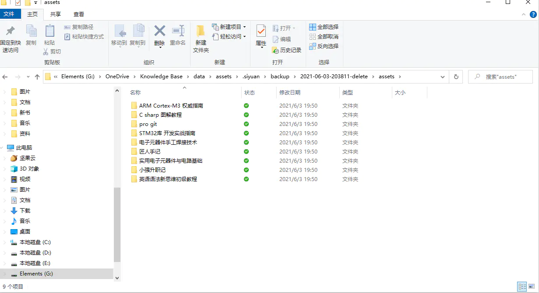Click the 属性 properties icon
This screenshot has width=539, height=293.
click(x=261, y=31)
